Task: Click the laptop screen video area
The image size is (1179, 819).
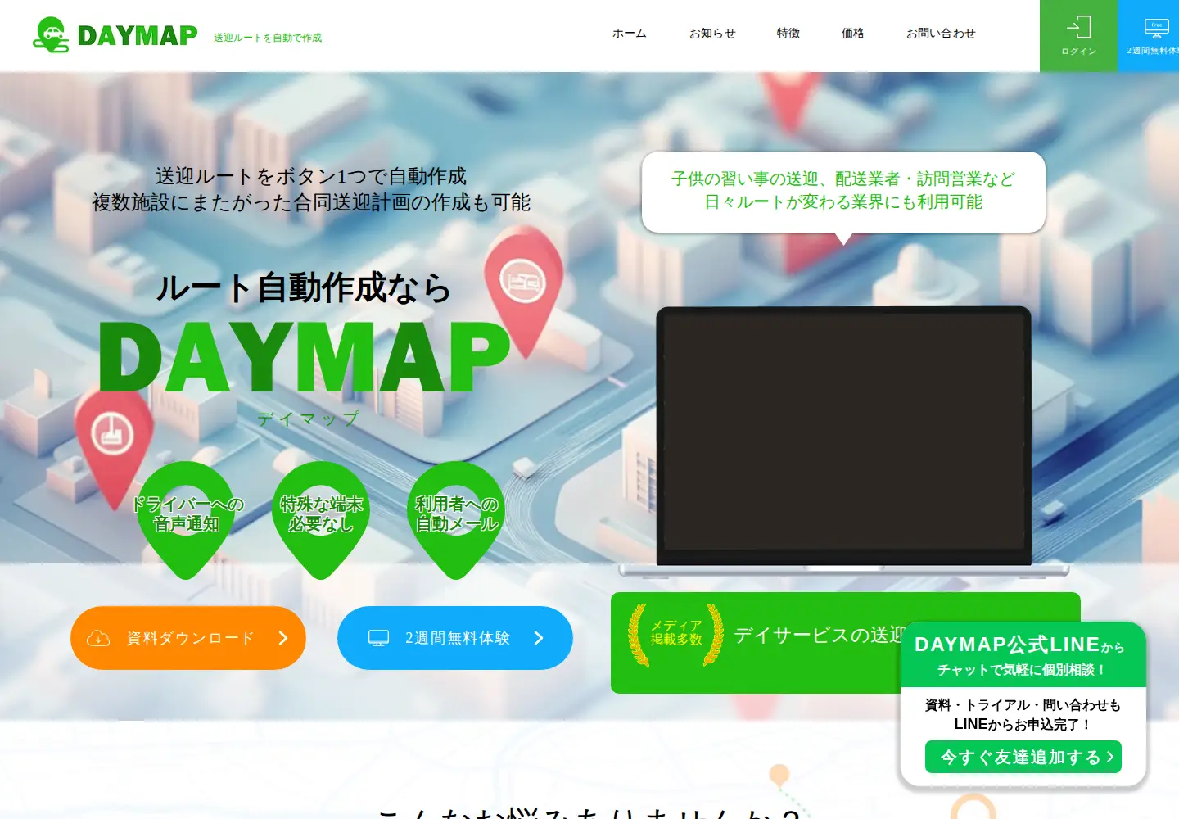Action: pyautogui.click(x=844, y=432)
